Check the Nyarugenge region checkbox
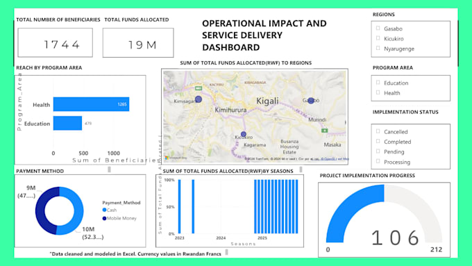 click(x=378, y=48)
